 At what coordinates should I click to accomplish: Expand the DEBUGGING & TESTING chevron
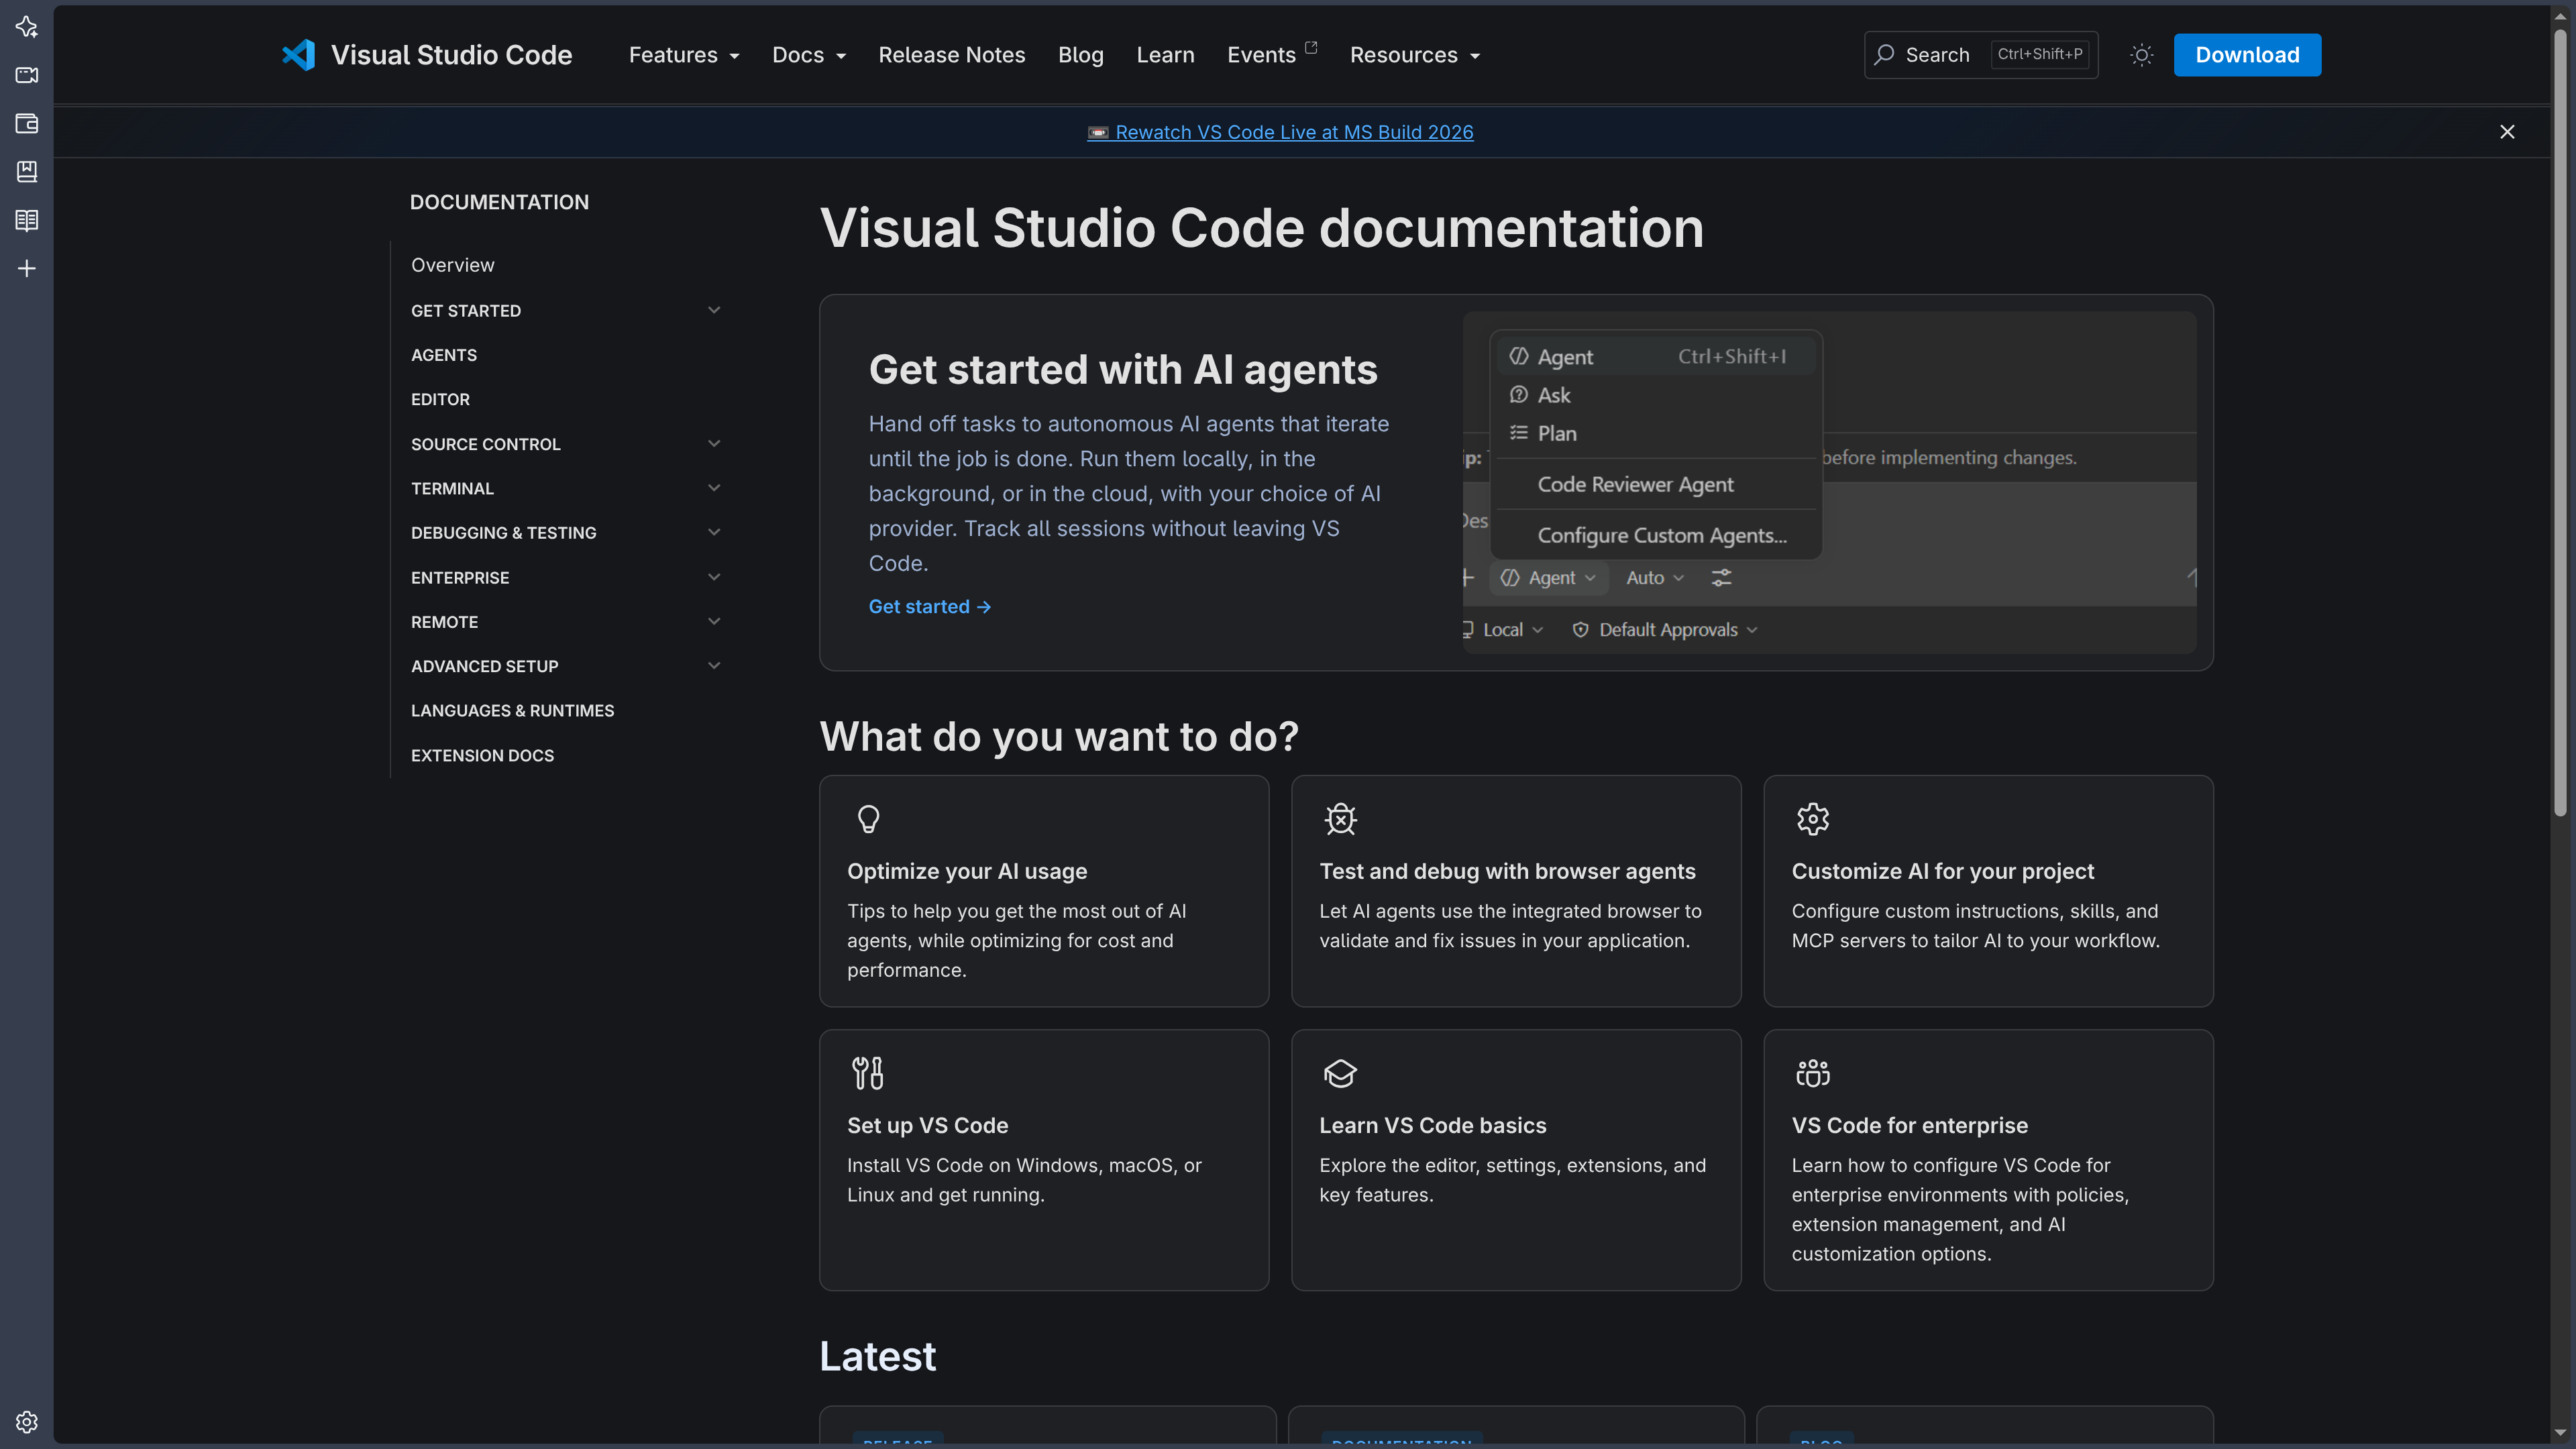pos(714,532)
